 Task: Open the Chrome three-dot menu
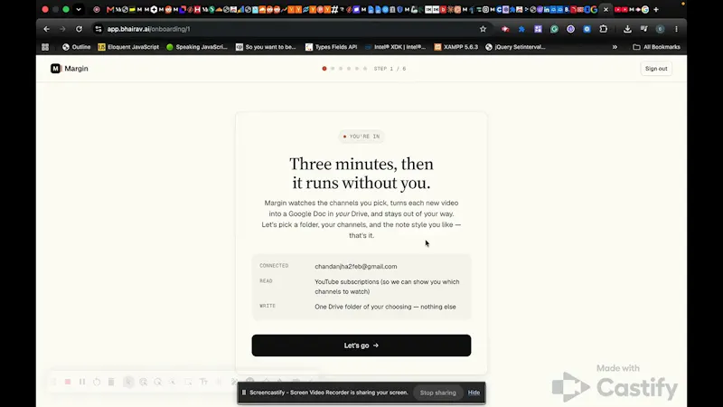pos(676,29)
